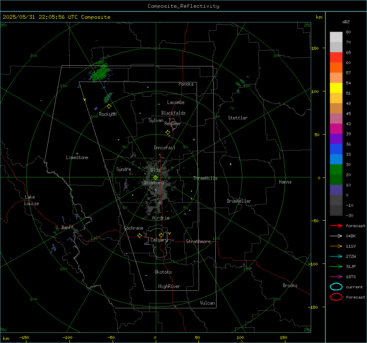
Task: Click the Stettler label
Action: 238,118
